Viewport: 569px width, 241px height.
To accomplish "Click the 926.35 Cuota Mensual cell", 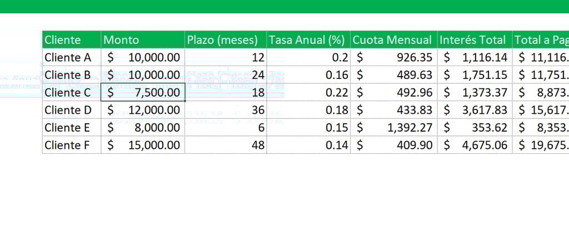I will (x=393, y=57).
